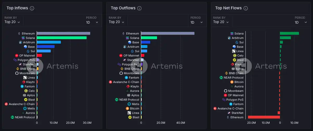The width and height of the screenshot is (313, 131).
Task: Open Period dropdown in Top Outflows panel
Action: click(x=197, y=22)
